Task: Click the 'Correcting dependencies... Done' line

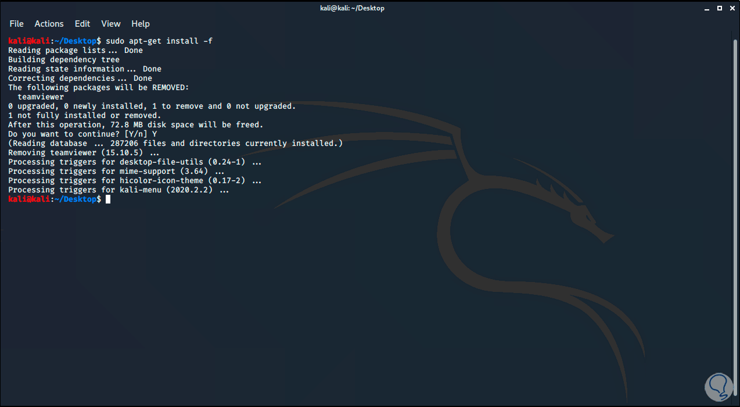Action: point(80,78)
